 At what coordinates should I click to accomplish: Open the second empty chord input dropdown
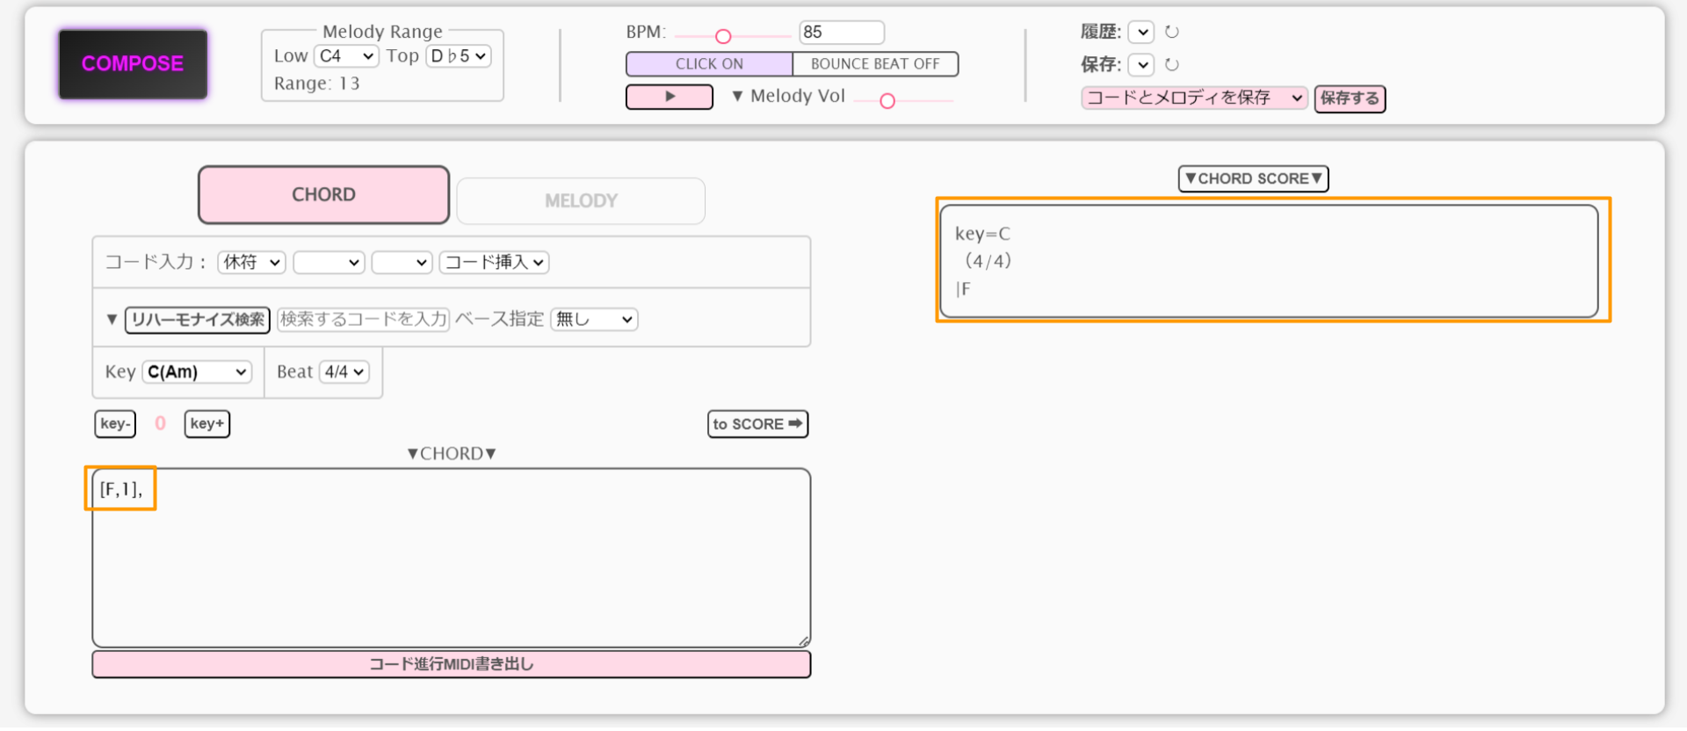[329, 263]
